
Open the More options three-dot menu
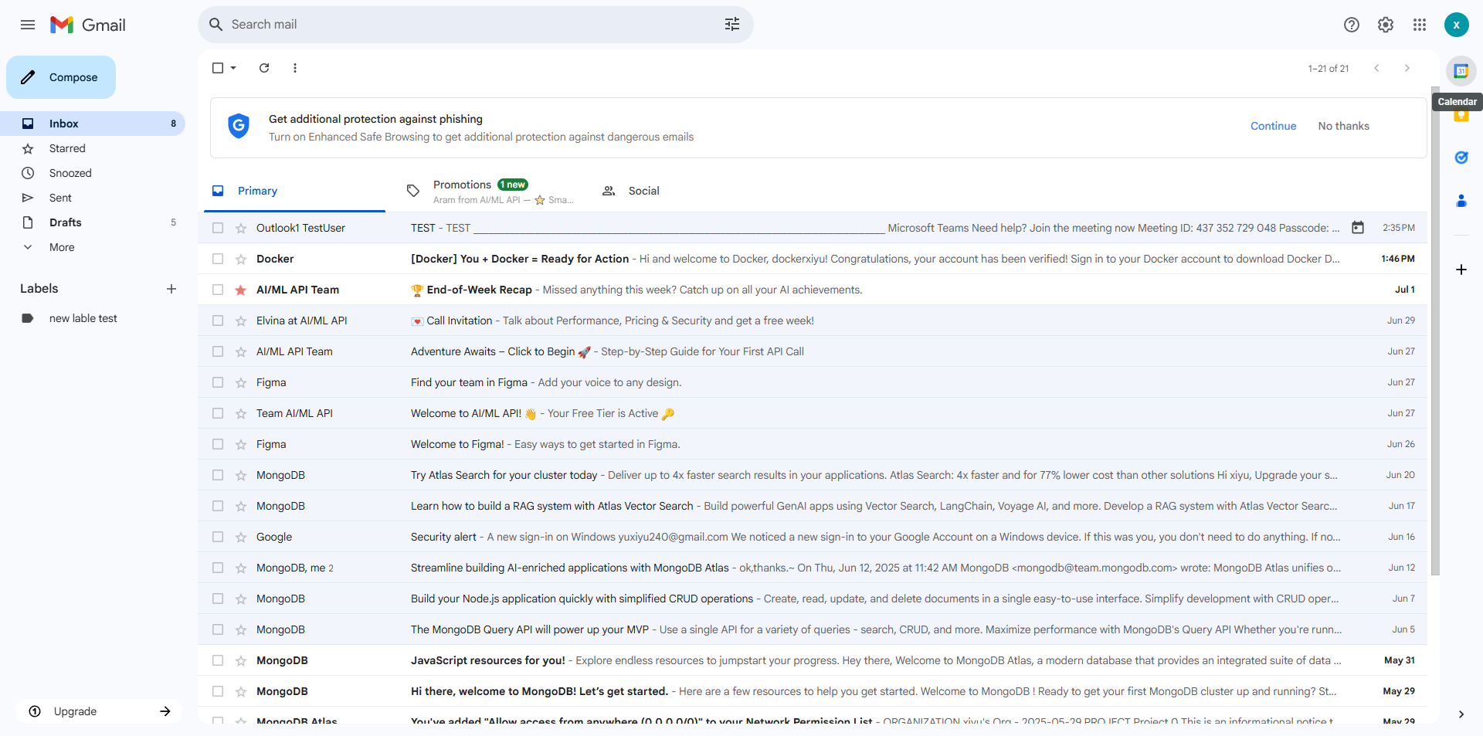(295, 68)
